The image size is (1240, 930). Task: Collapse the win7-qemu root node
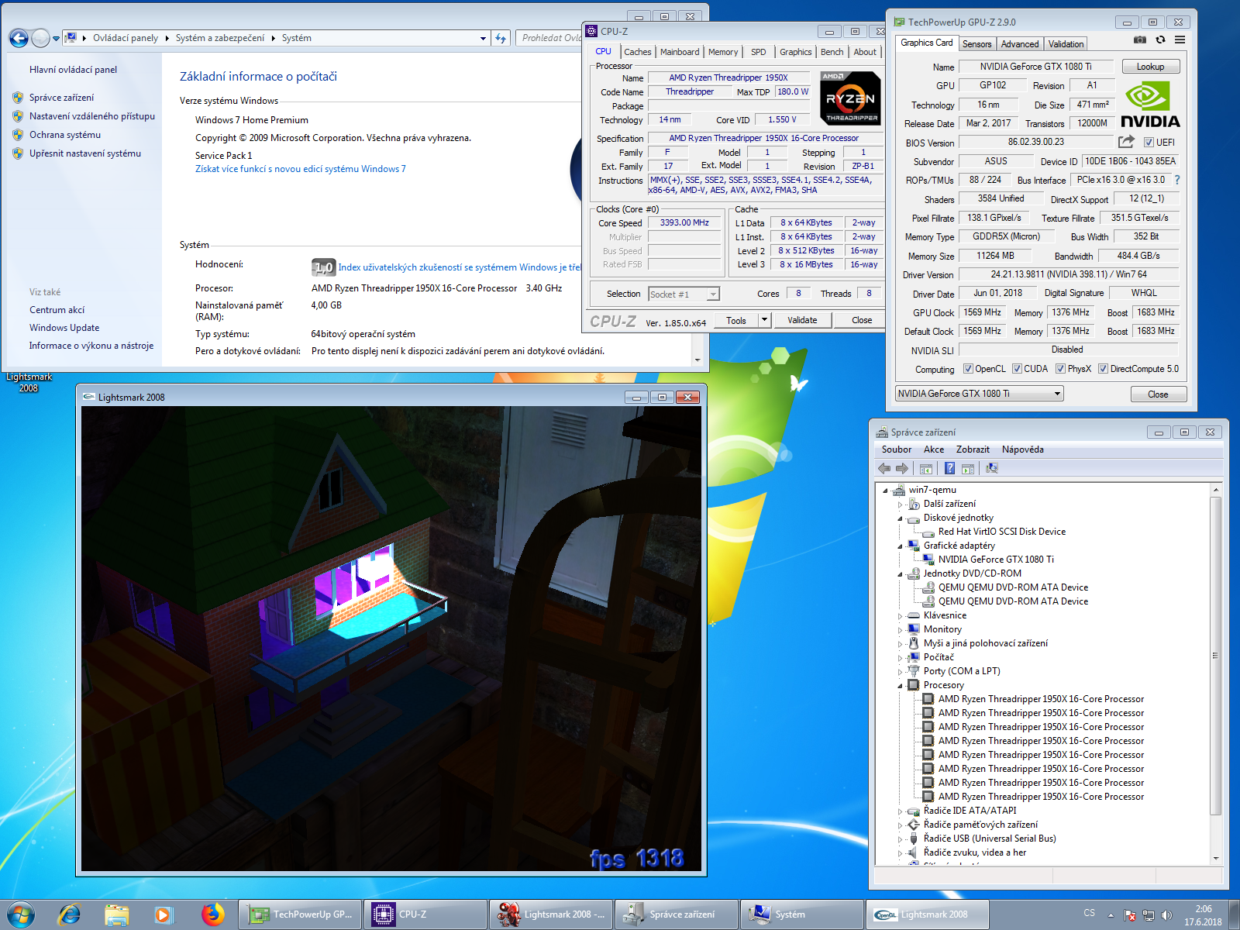pyautogui.click(x=886, y=490)
